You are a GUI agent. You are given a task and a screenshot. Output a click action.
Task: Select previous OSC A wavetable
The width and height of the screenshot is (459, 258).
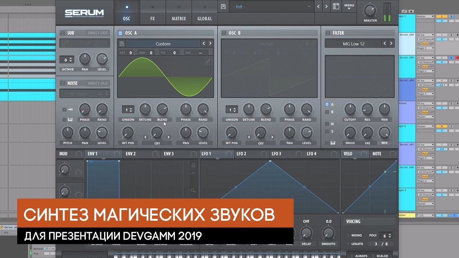coord(204,43)
